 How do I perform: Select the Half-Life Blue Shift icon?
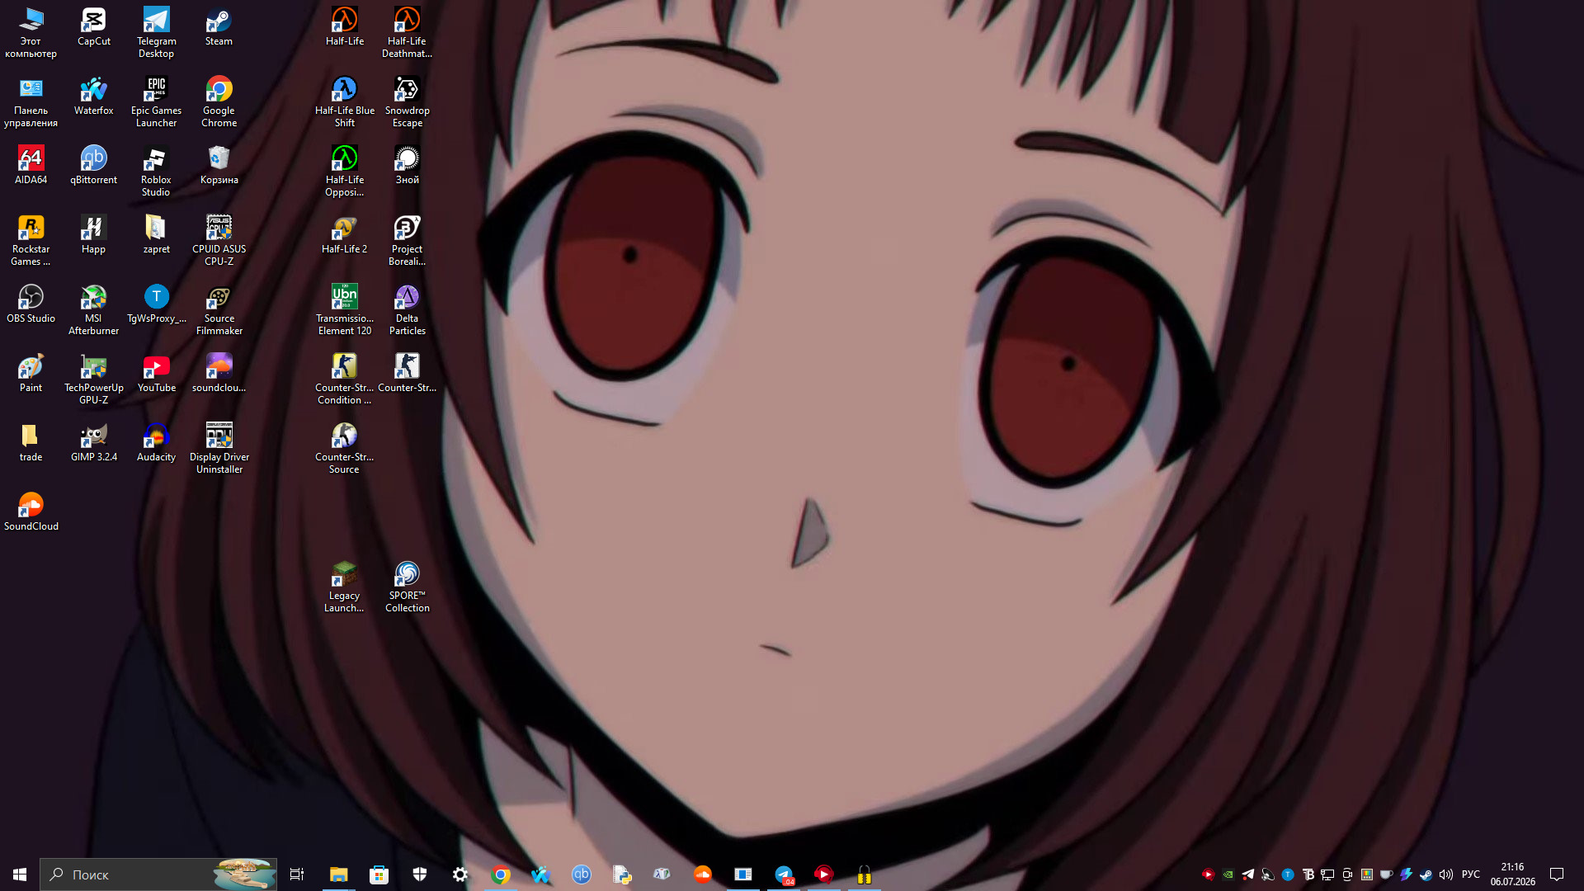tap(344, 102)
